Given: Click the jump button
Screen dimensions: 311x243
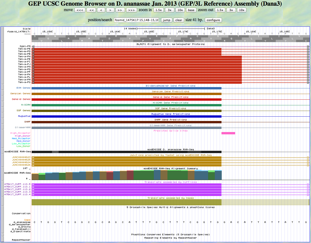Looking at the screenshot, I should point(167,20).
